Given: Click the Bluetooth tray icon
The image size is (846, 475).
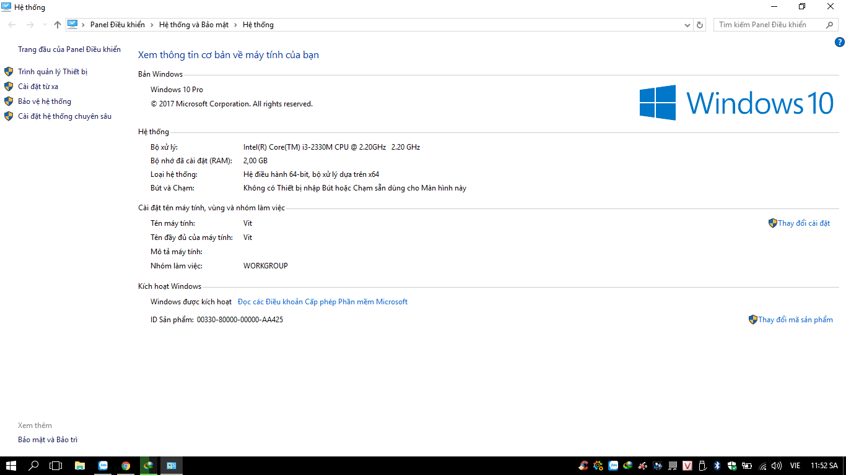Looking at the screenshot, I should point(717,466).
